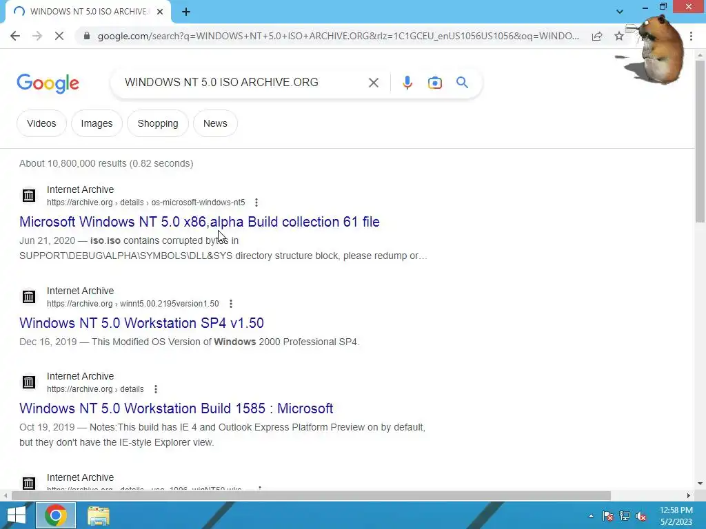Open network status tray icon

[x=625, y=516]
